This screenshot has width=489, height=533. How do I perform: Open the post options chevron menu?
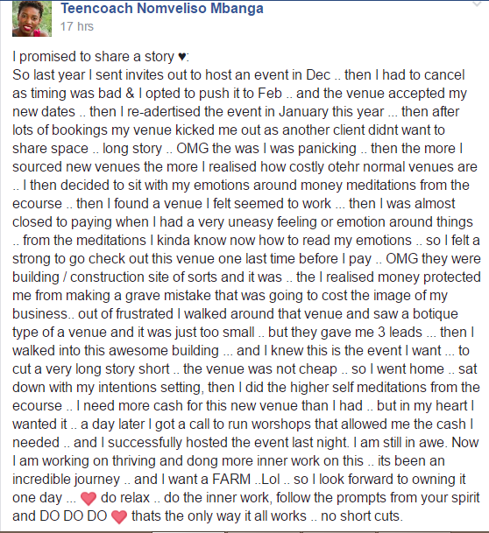tap(477, 4)
